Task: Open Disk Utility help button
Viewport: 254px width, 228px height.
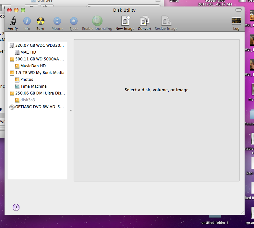Action: [16, 208]
